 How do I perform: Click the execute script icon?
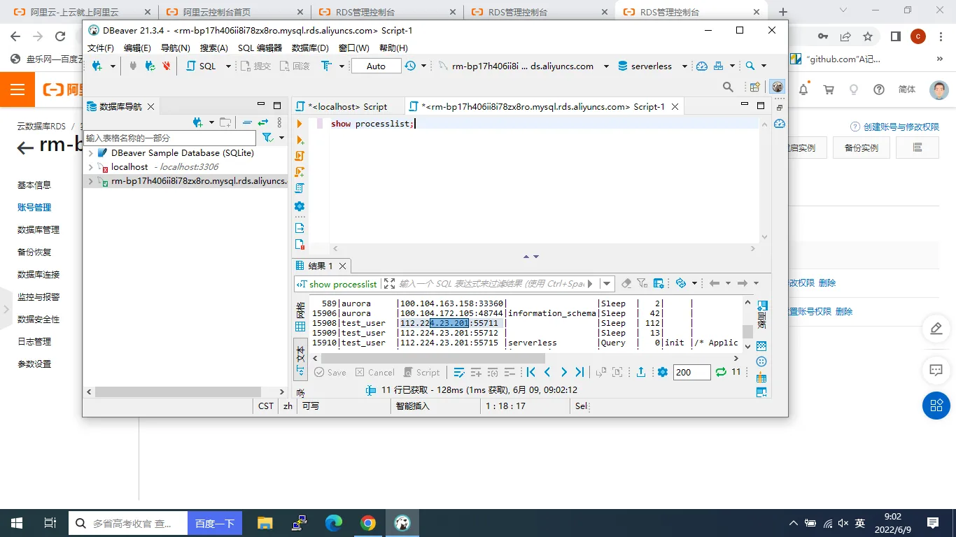(x=300, y=155)
